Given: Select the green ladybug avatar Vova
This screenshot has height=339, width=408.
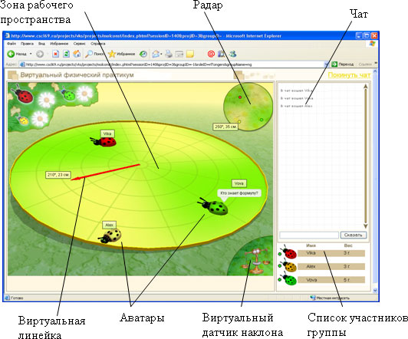Looking at the screenshot, I should 213,207.
